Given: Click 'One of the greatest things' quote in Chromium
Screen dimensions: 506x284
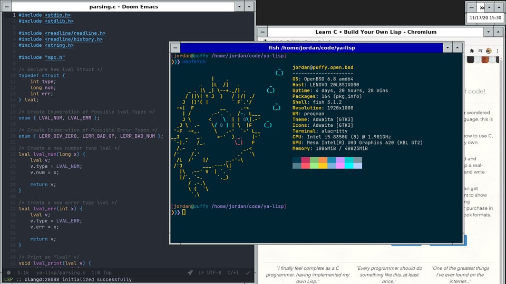Looking at the screenshot, I should [x=461, y=275].
